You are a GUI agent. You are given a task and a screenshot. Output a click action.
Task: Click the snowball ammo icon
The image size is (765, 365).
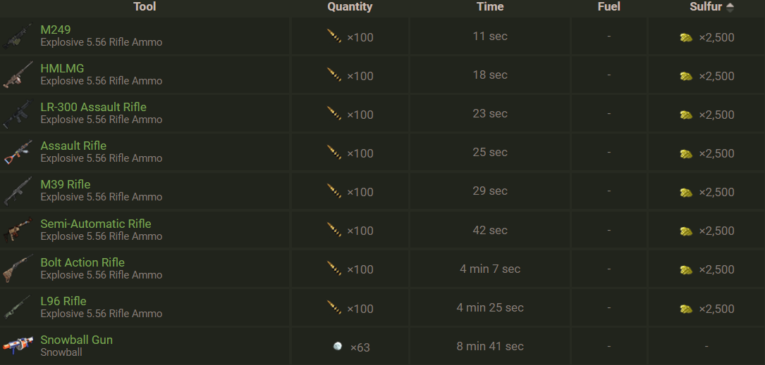coord(338,346)
